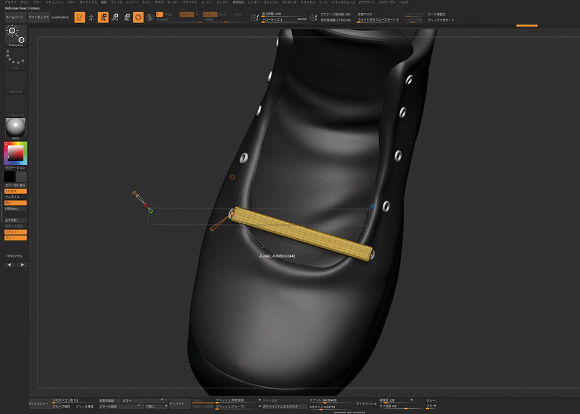Screen dimensions: 580x414
Task: Adjust the スケール 140.90409 slider
Action: tap(331, 401)
